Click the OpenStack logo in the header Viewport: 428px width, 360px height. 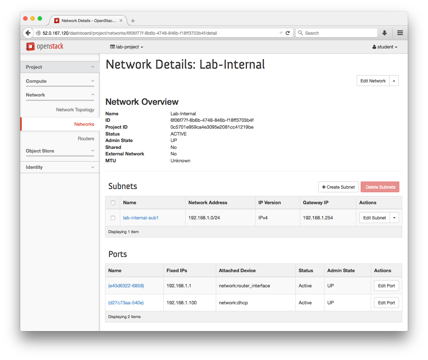pos(45,47)
